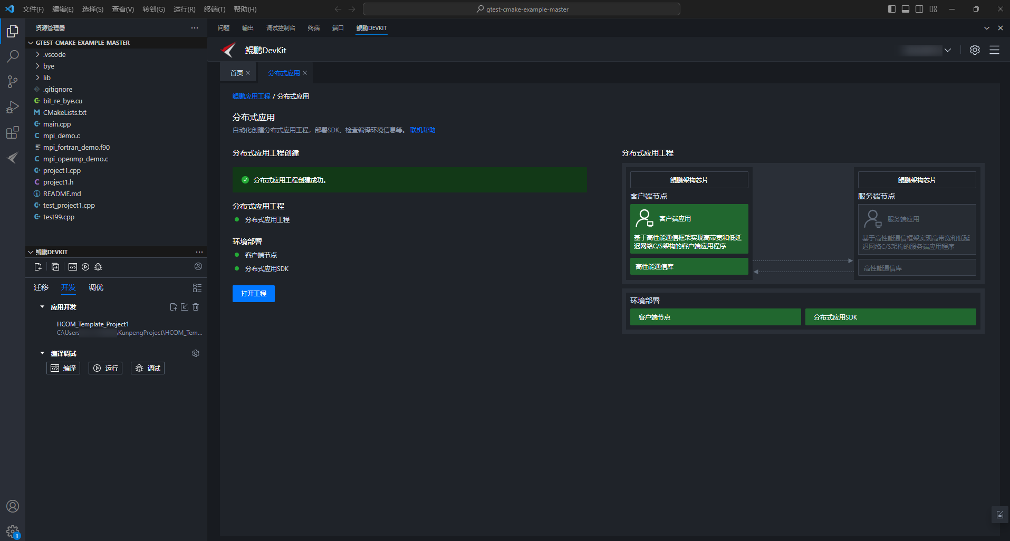Click 分布式应用SDK green block
Viewport: 1010px width, 541px height.
tap(891, 317)
